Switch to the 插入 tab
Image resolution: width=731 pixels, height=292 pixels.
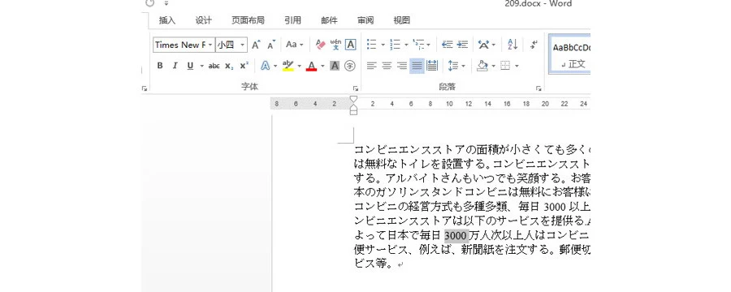click(167, 20)
